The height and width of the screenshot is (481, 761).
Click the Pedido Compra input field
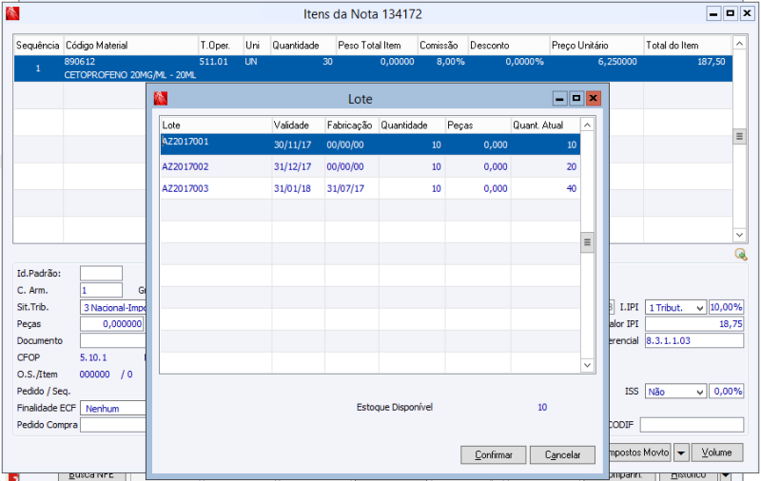[x=113, y=425]
